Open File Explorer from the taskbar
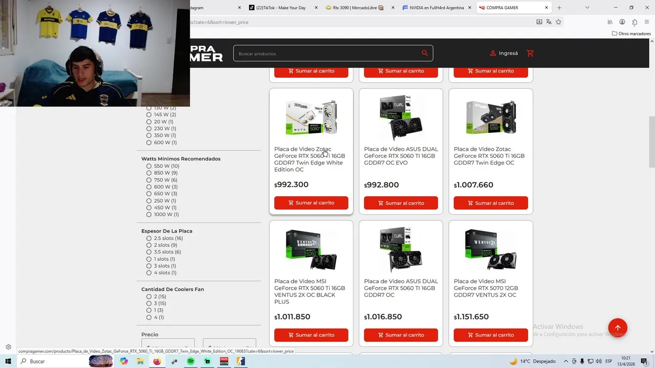Screen dimensions: 655x368 pos(140,361)
